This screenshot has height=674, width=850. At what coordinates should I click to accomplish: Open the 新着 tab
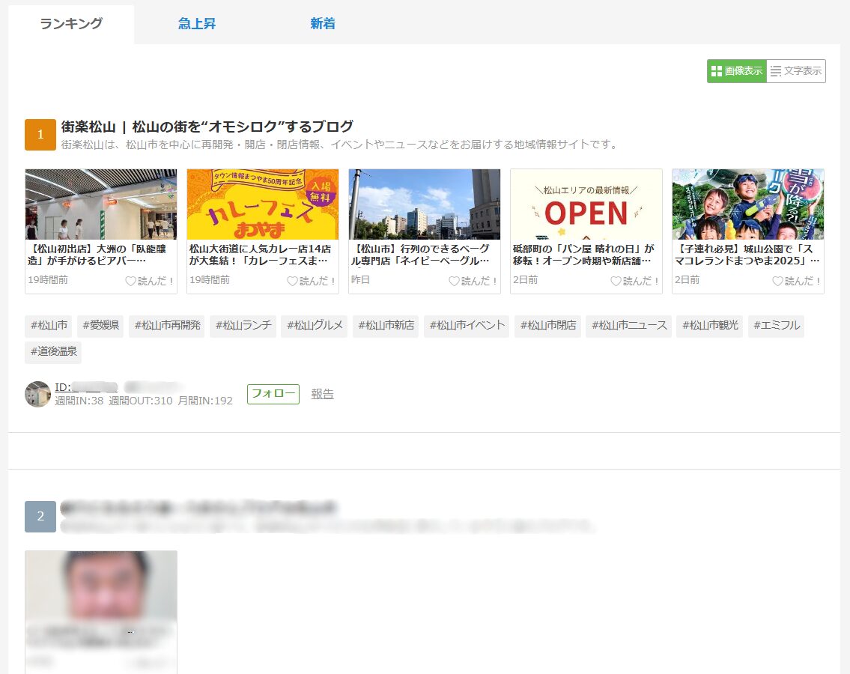point(323,24)
